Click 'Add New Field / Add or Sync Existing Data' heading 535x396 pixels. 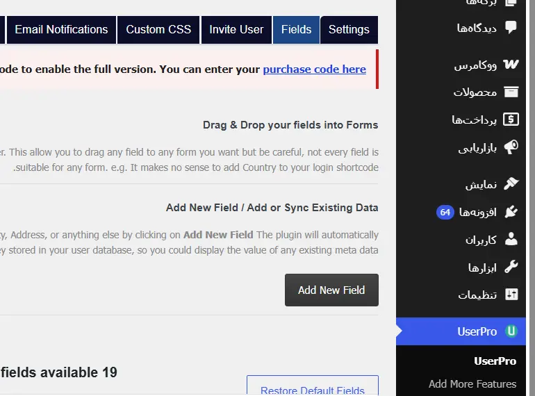coord(272,208)
